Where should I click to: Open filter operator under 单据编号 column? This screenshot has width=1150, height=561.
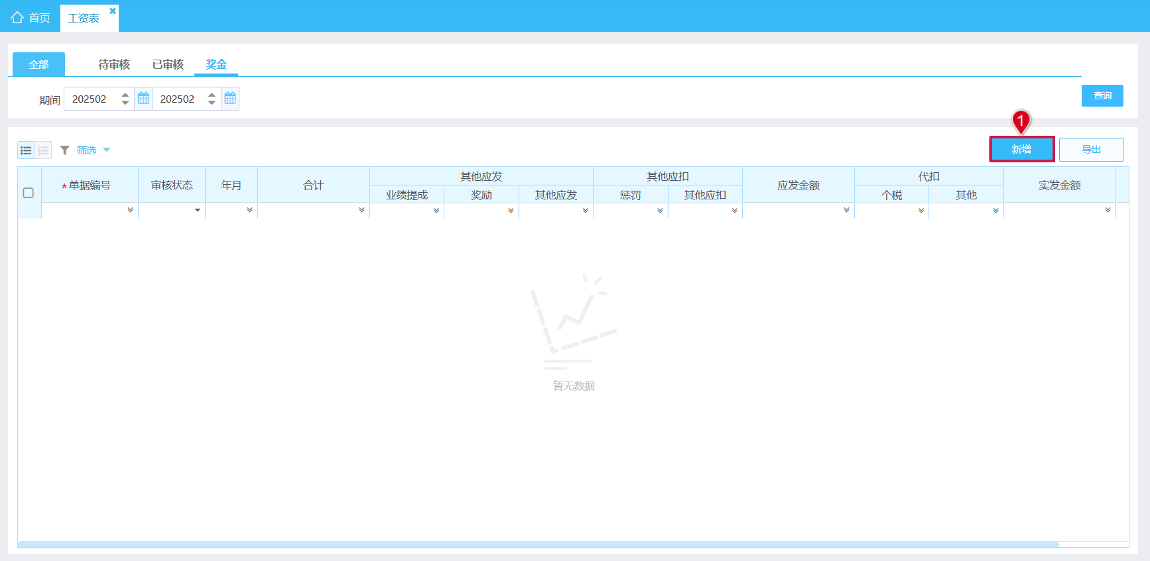130,210
